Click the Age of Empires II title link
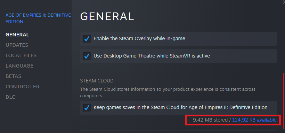The width and height of the screenshot is (285, 133). [x=38, y=18]
